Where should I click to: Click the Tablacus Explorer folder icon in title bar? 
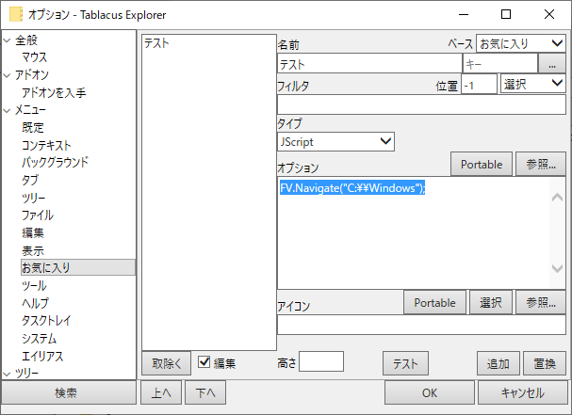(x=16, y=14)
